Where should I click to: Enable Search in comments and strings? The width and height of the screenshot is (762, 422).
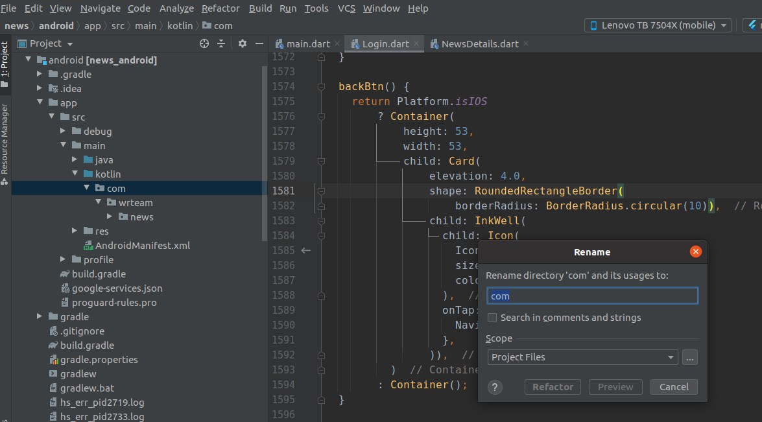tap(492, 318)
